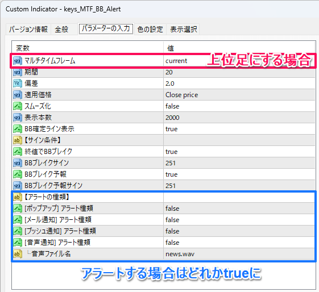Click the string icon beside 【アラートの種類】

click(18, 197)
